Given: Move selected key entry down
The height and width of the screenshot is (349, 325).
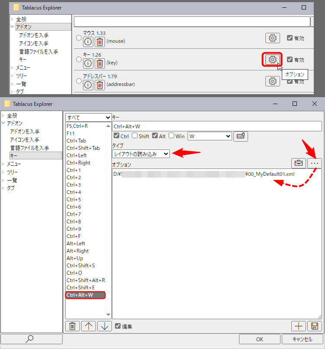Looking at the screenshot, I should pos(105,326).
